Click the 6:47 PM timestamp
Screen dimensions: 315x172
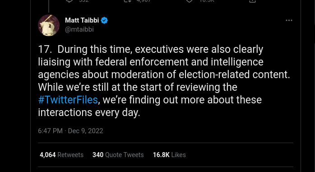(50, 131)
